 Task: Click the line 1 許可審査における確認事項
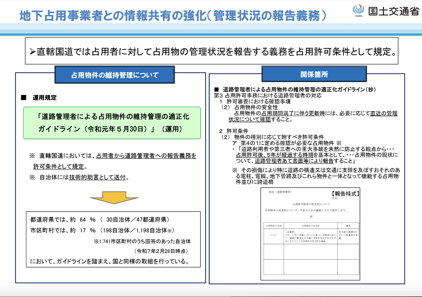[255, 101]
